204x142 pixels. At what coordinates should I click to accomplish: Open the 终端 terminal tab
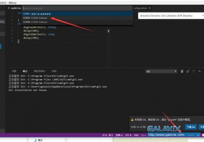[54, 71]
